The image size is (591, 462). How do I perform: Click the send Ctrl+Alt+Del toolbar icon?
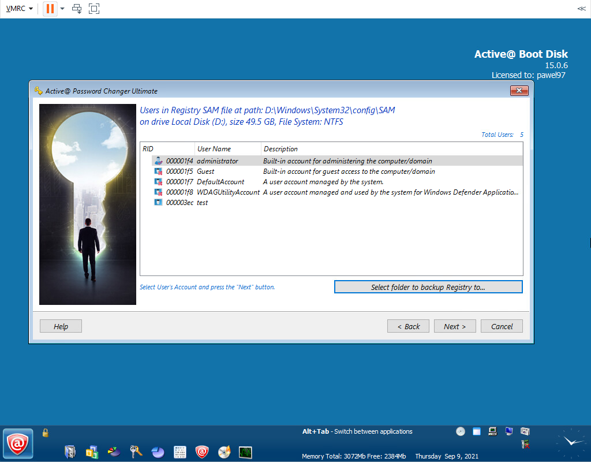[77, 8]
